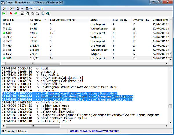
Task: Click the red dot suspend thread icon
Action: pos(10,13)
